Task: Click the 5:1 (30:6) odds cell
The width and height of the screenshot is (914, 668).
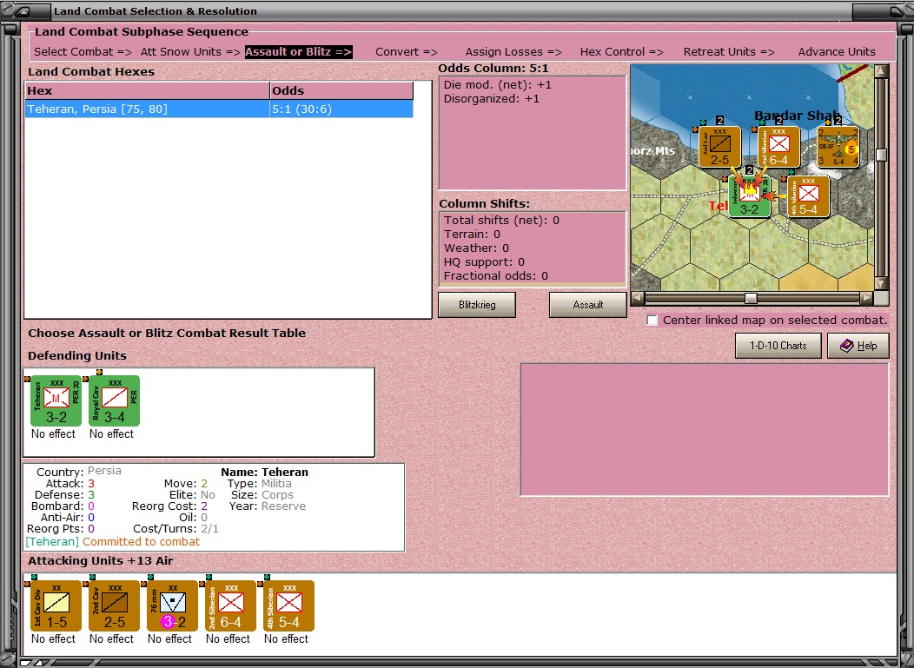Action: pyautogui.click(x=341, y=109)
